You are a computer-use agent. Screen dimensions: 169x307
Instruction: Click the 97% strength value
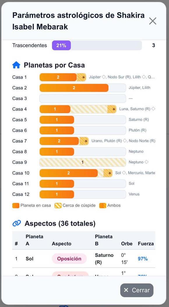[x=143, y=259]
